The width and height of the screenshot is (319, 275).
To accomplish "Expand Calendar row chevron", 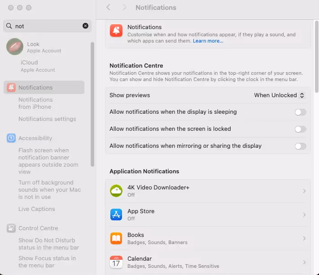I will click(304, 262).
